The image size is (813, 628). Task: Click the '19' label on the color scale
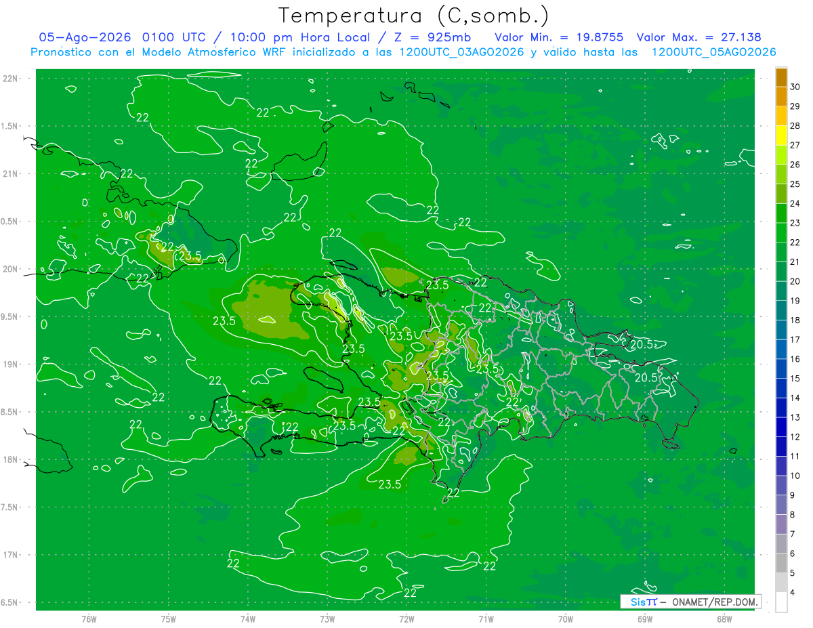tap(795, 301)
